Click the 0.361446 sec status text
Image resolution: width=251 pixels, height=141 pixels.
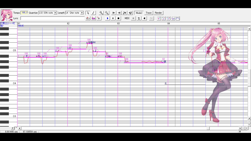point(12,132)
